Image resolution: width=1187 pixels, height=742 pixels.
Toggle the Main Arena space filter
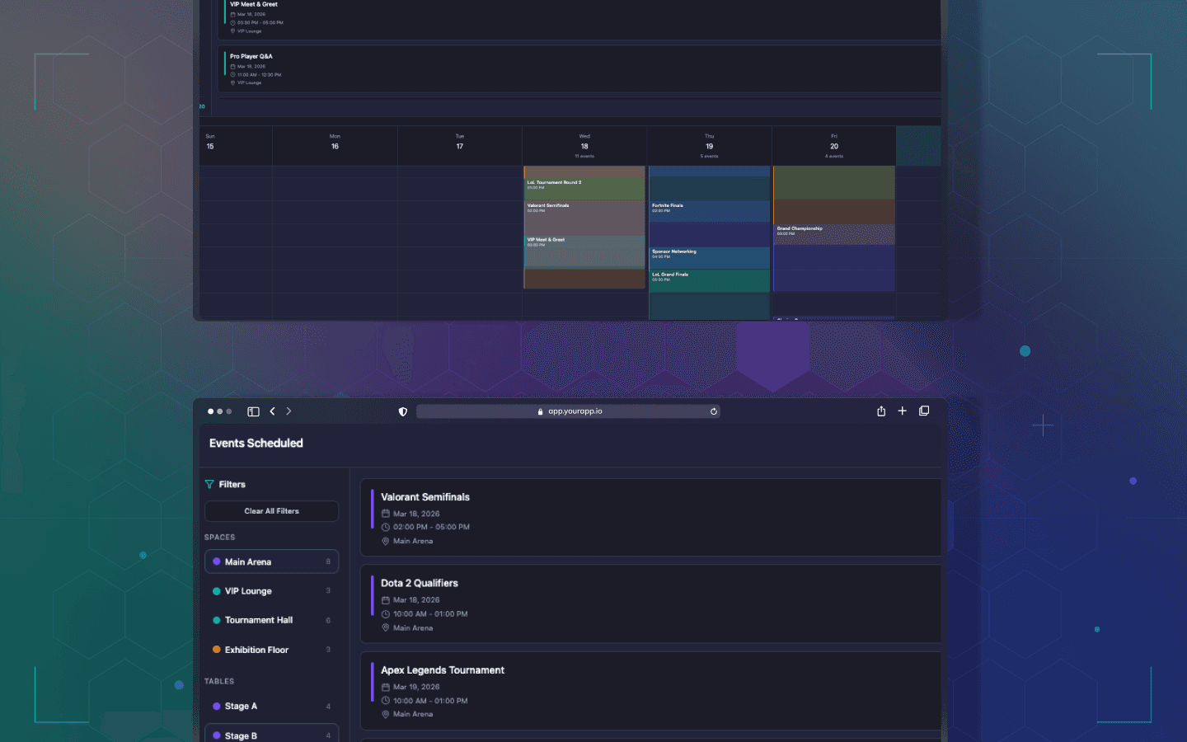(x=271, y=561)
